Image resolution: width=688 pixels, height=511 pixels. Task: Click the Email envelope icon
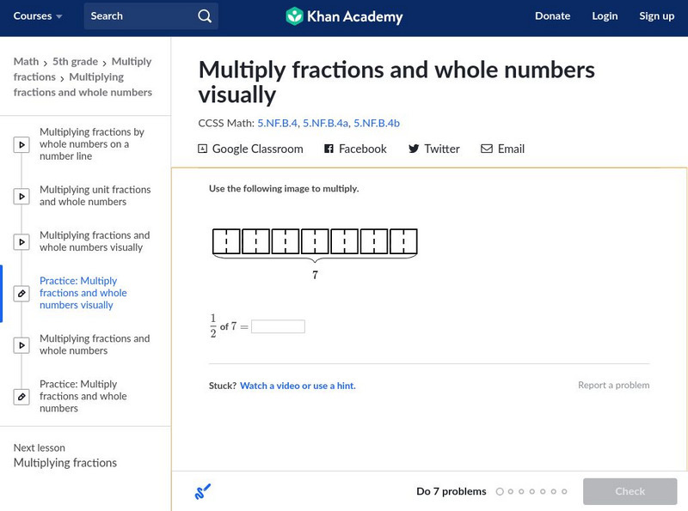coord(487,149)
